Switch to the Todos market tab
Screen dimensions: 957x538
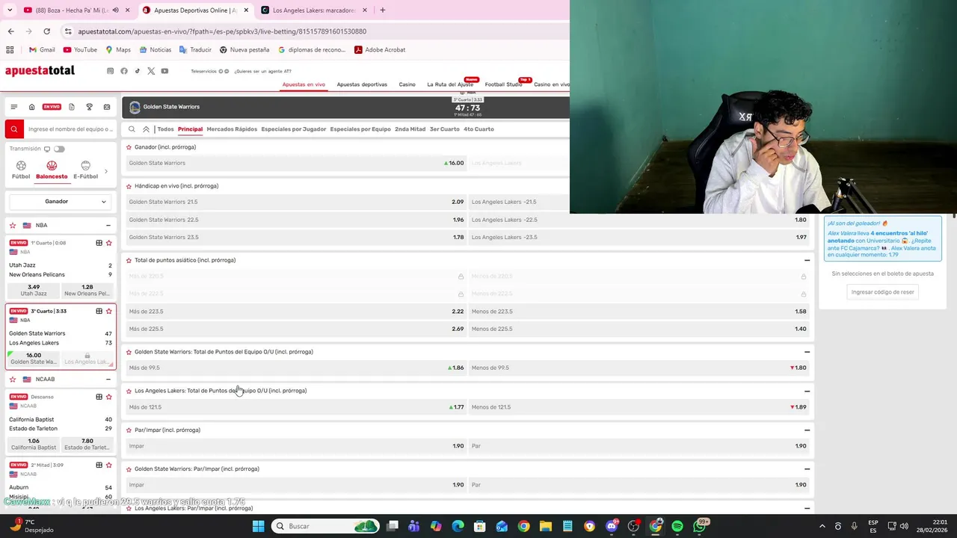click(x=165, y=129)
